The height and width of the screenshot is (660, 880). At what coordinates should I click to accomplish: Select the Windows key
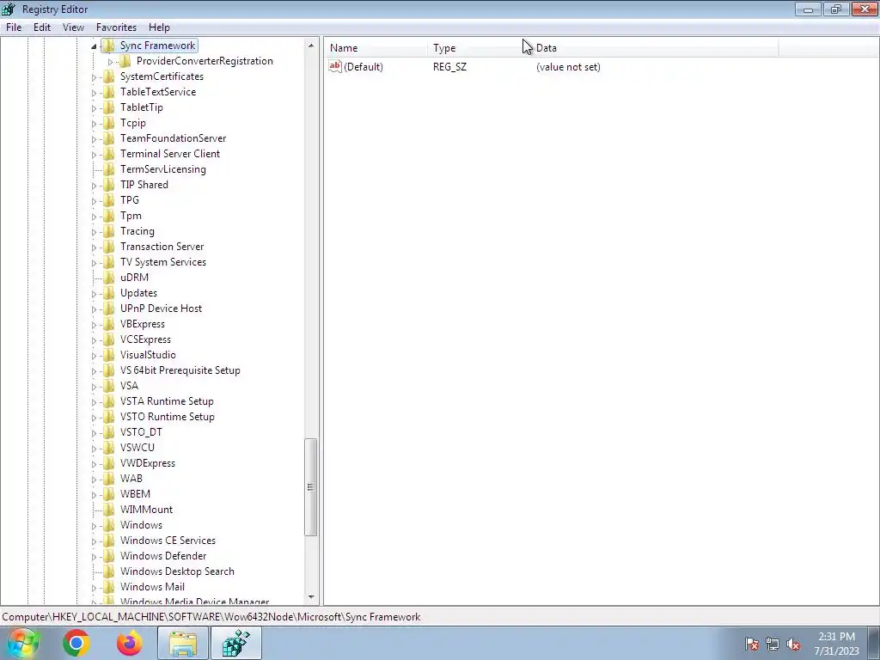point(141,525)
